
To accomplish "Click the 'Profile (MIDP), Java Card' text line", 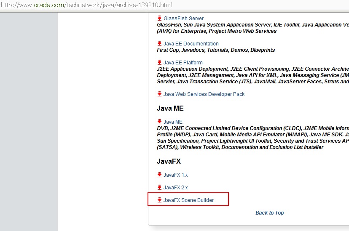I will tap(253, 135).
